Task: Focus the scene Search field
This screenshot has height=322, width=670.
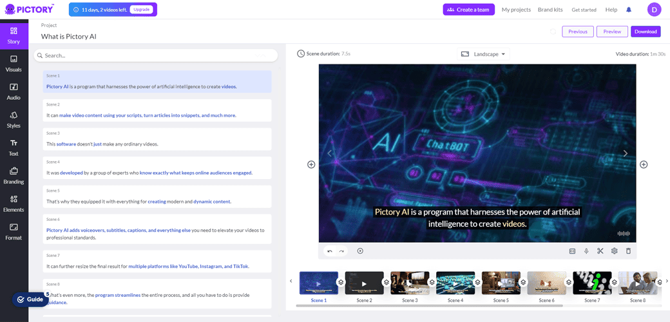Action: pyautogui.click(x=155, y=55)
